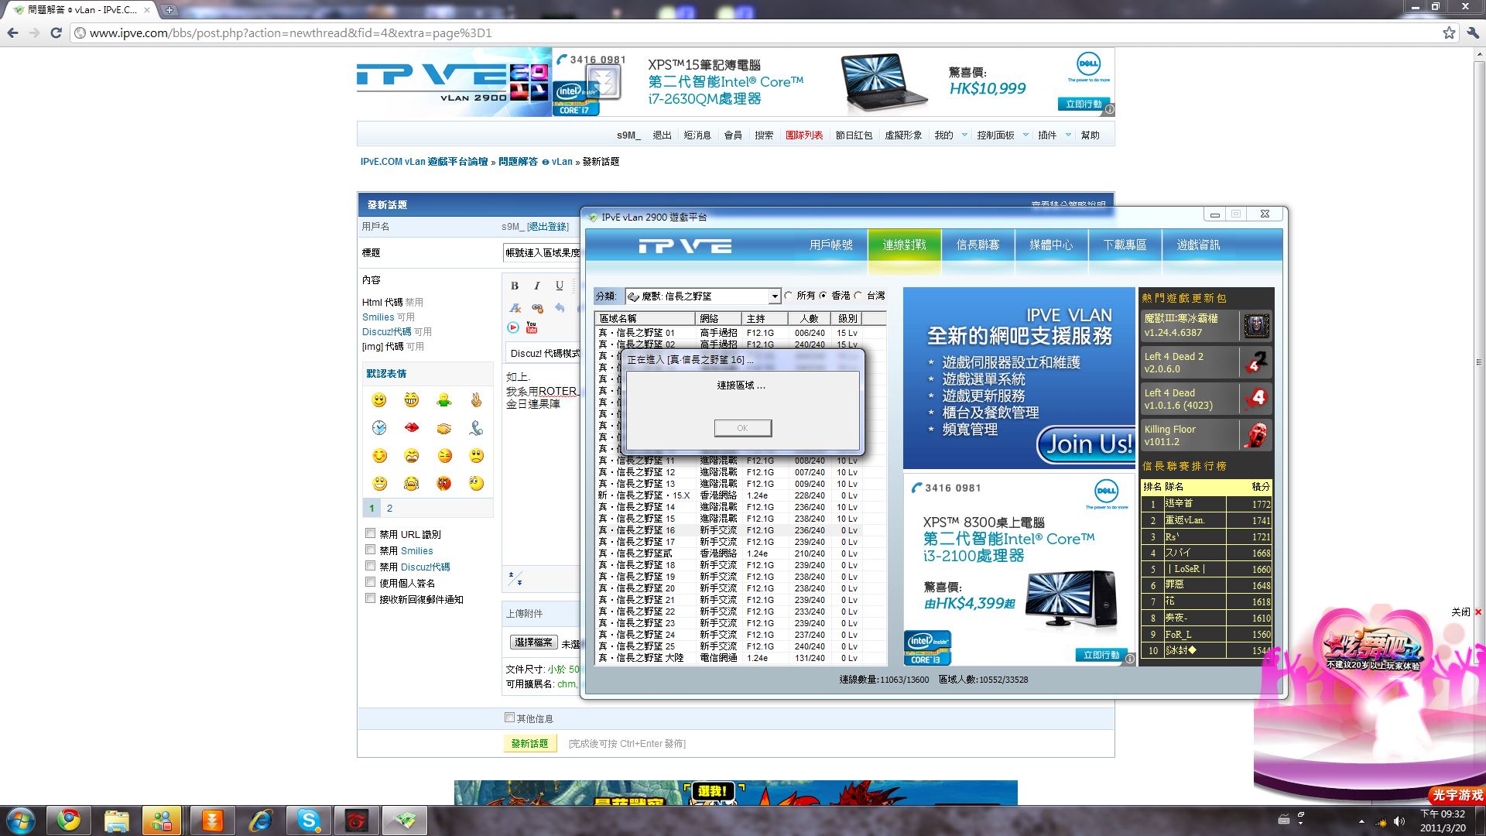Click the 發新話題 submit button
Screen dimensions: 1486x836
coord(529,743)
